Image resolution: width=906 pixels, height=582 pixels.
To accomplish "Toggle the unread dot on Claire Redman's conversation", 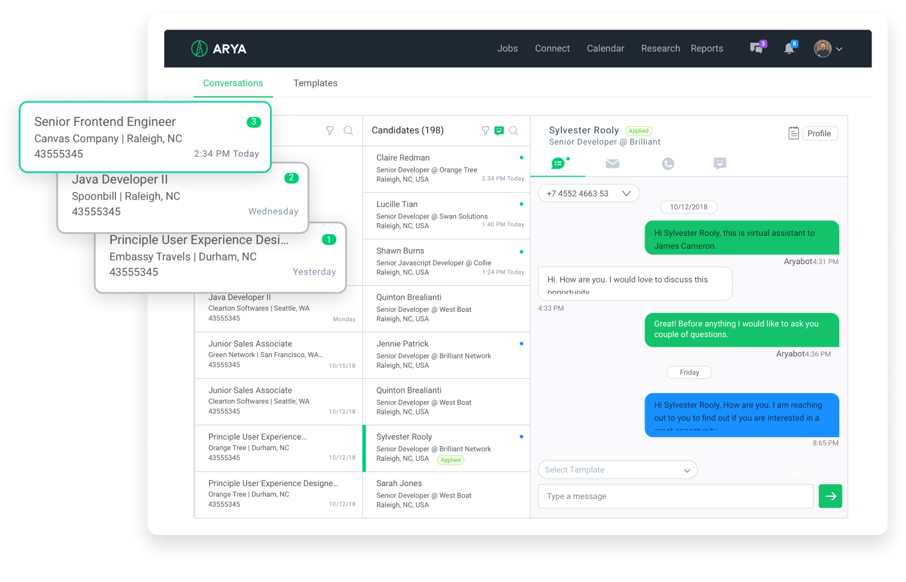I will [x=521, y=157].
